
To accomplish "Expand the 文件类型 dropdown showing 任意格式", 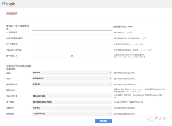I will coord(72,108).
